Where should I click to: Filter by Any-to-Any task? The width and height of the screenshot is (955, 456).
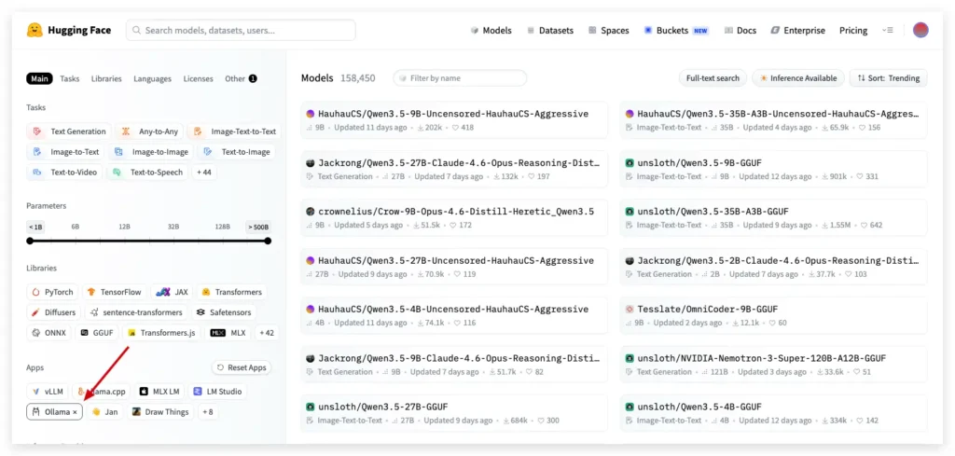tap(150, 131)
